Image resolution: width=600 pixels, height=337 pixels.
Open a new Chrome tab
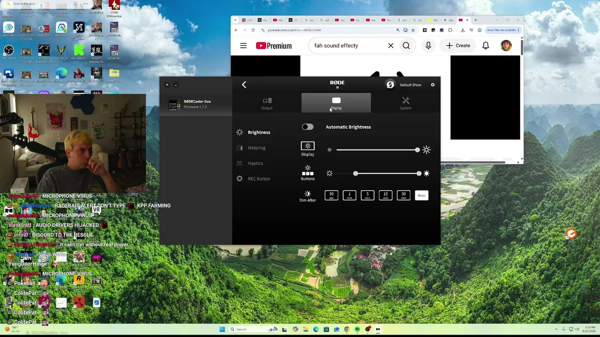475,20
